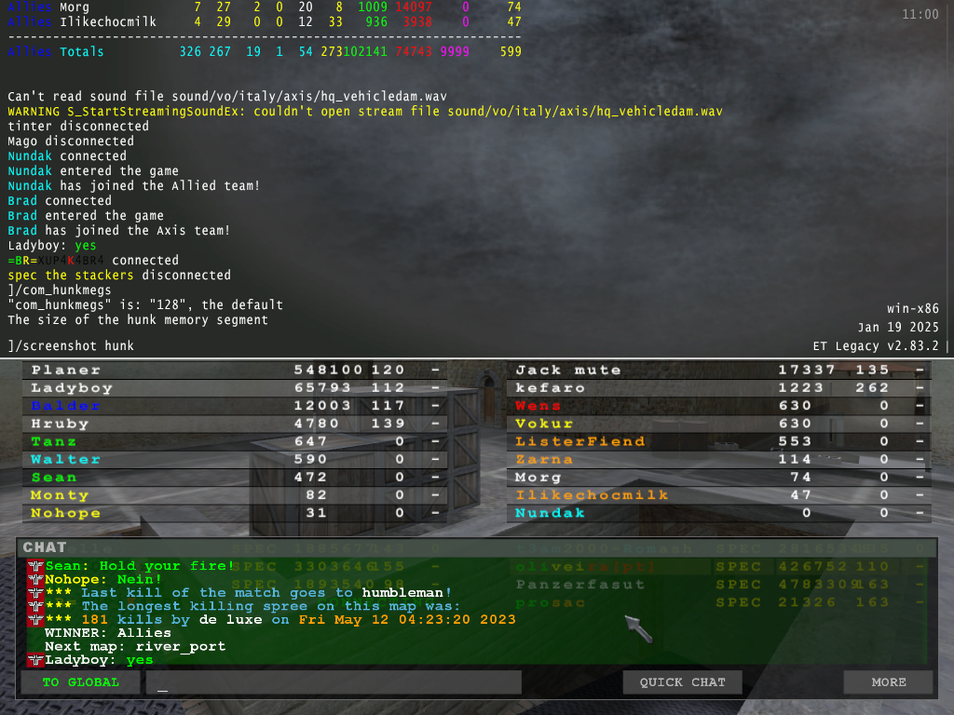Click the icon beside 'Last kill of the match'
Viewport: 954px width, 715px height.
(35, 593)
